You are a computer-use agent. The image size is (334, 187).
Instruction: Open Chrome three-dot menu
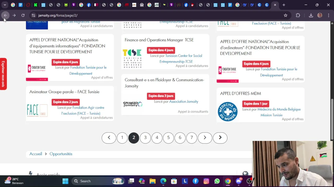click(329, 15)
